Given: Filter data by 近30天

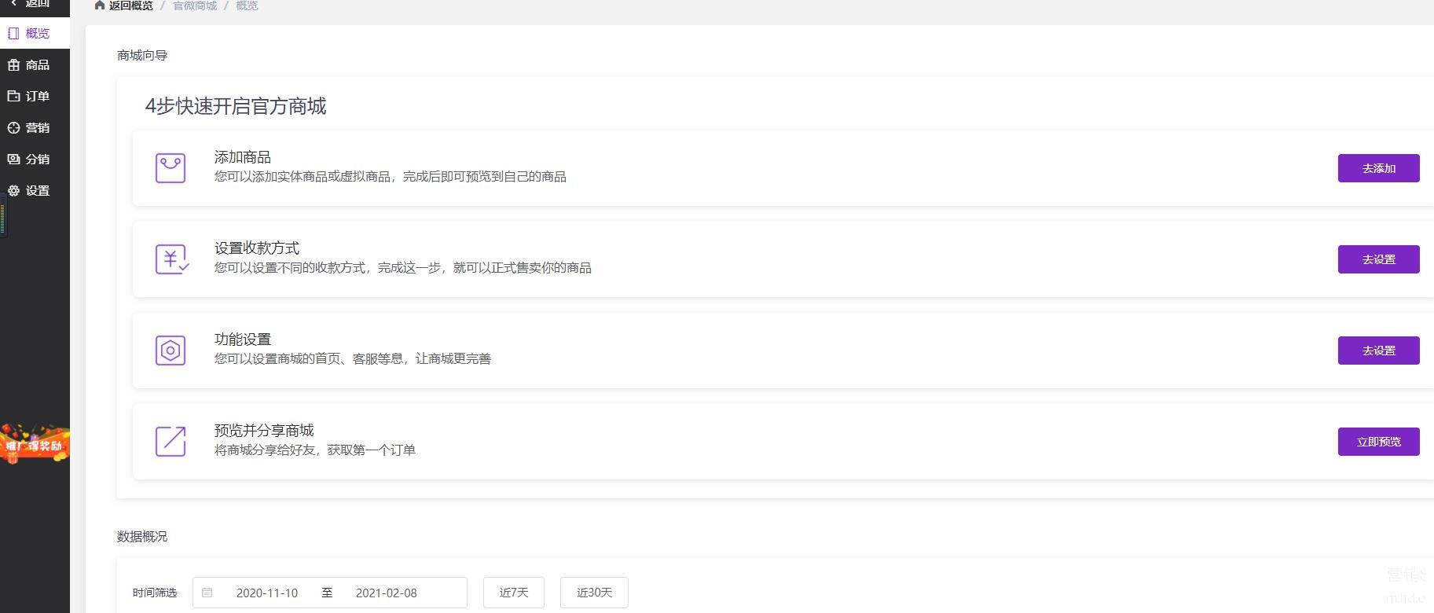Looking at the screenshot, I should click(x=594, y=593).
